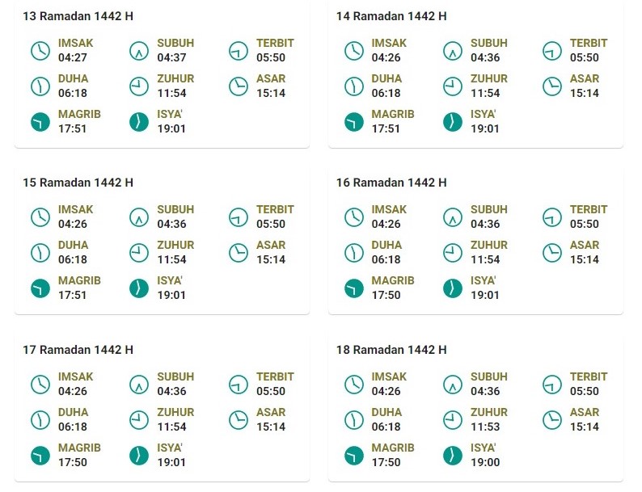Click the filled Magrib icon for 13 Ramadan
The height and width of the screenshot is (492, 642).
pos(40,122)
